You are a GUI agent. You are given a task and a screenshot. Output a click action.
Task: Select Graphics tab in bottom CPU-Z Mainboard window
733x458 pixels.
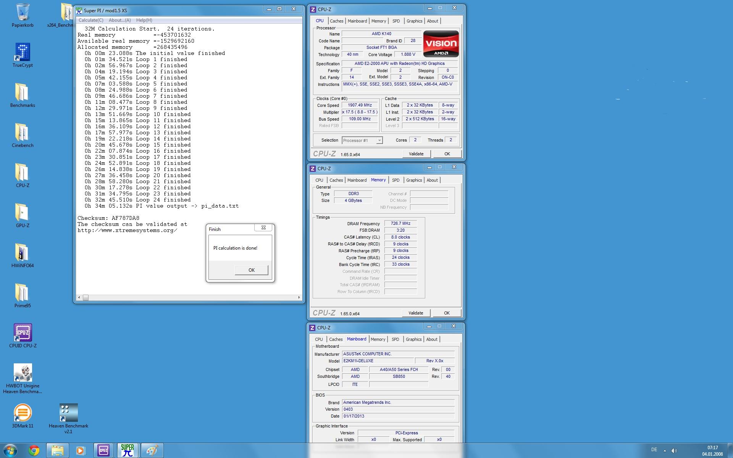(x=414, y=339)
